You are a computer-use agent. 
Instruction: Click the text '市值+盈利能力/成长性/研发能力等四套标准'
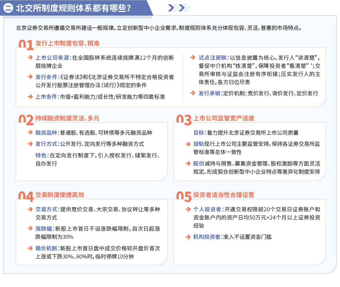112,97
